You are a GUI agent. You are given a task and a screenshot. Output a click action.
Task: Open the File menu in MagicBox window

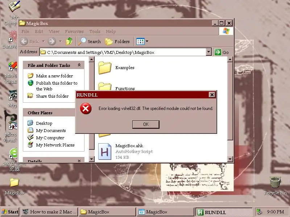[x=25, y=31]
